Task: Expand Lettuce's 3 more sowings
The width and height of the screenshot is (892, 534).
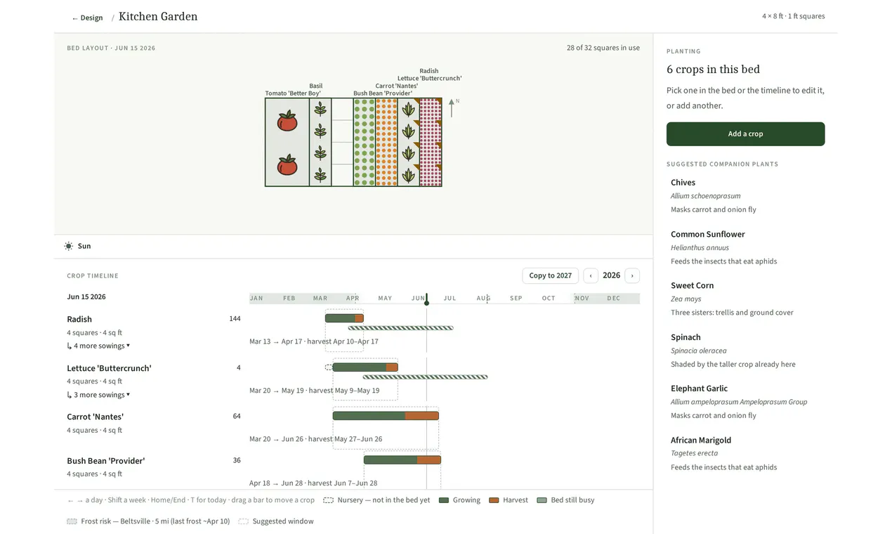Action: coord(98,395)
